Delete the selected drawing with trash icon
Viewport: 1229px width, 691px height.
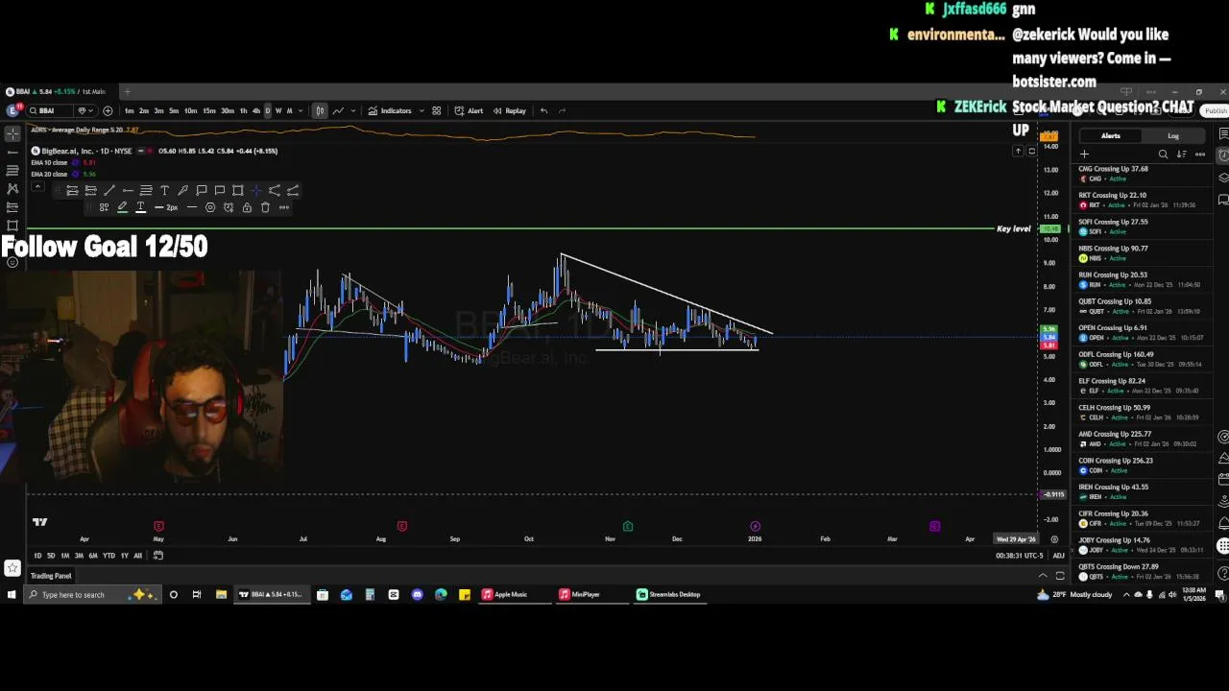pyautogui.click(x=265, y=207)
